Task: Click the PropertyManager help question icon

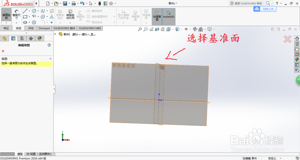Action: 49,45
